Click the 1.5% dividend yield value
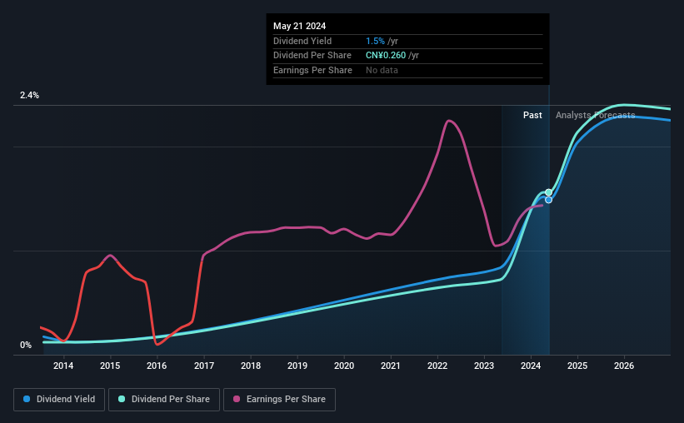 tap(375, 41)
